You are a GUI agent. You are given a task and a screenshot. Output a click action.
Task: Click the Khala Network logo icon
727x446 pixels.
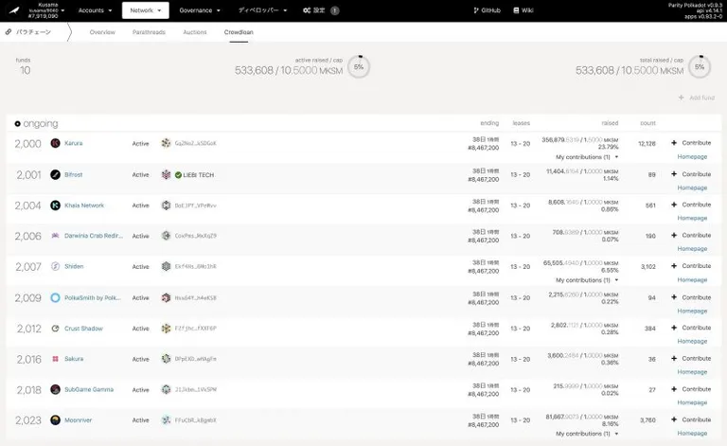(55, 205)
